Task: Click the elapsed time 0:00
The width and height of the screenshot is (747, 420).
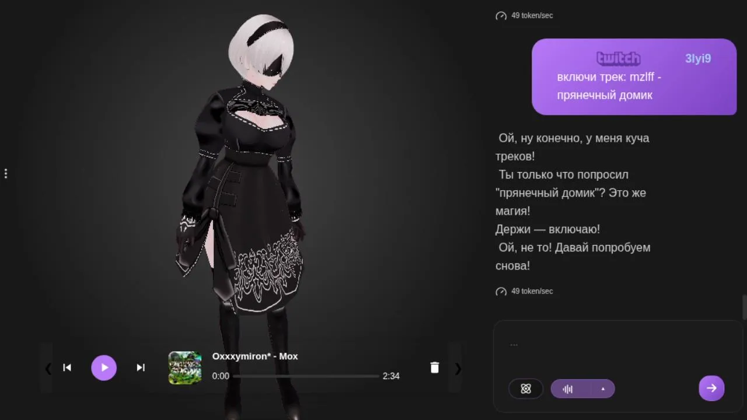Action: coord(221,376)
